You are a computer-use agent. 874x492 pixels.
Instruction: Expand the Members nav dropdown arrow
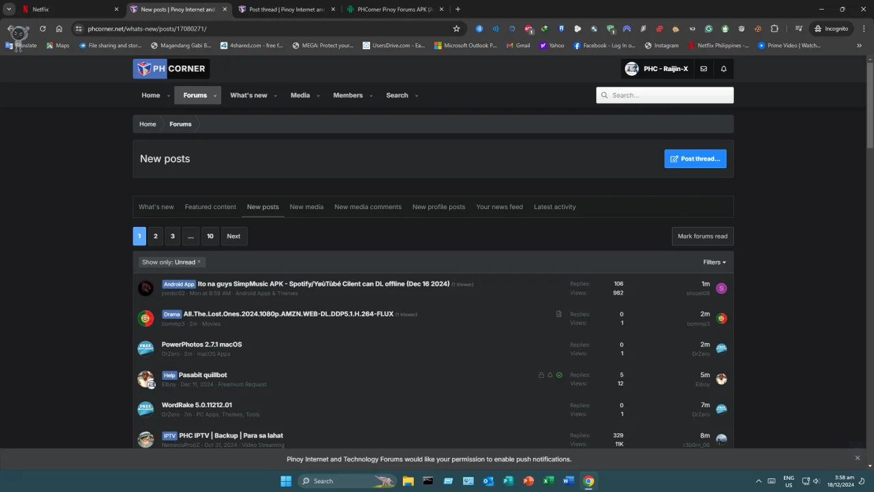coord(371,96)
